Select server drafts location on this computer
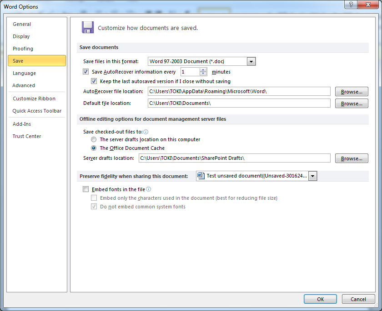382x311 pixels. pyautogui.click(x=94, y=139)
